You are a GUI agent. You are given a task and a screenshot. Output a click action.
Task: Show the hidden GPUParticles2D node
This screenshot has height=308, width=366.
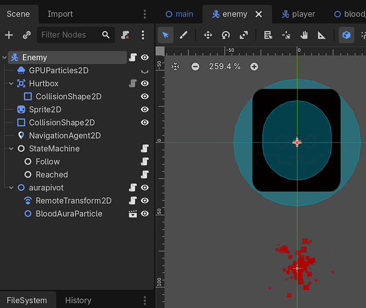145,71
